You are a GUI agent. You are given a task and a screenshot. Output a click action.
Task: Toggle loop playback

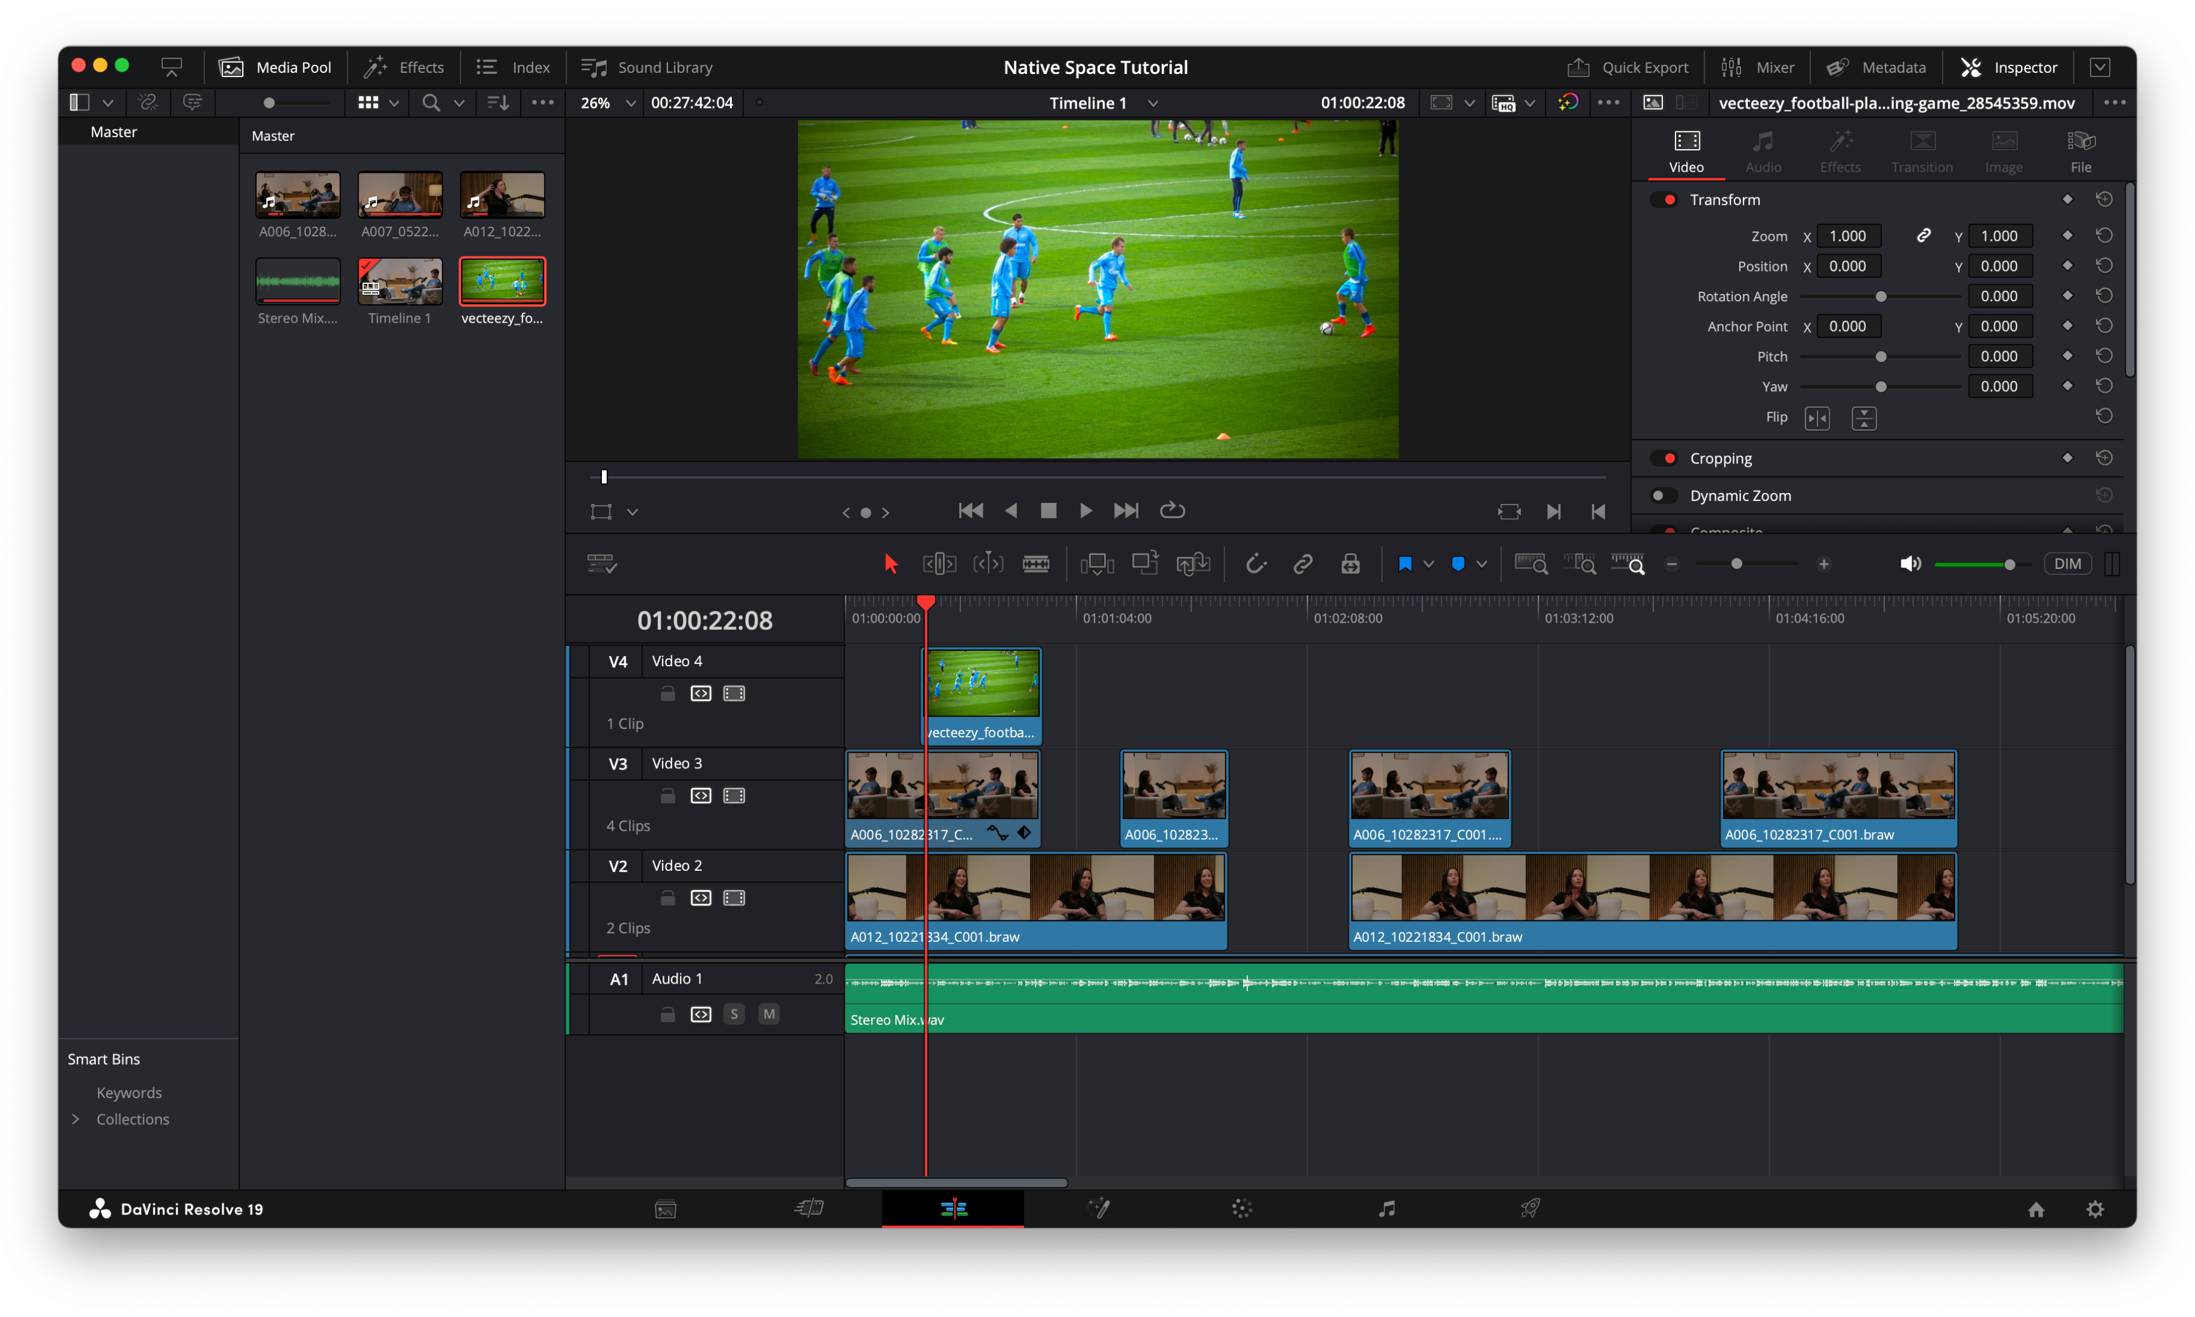1172,509
